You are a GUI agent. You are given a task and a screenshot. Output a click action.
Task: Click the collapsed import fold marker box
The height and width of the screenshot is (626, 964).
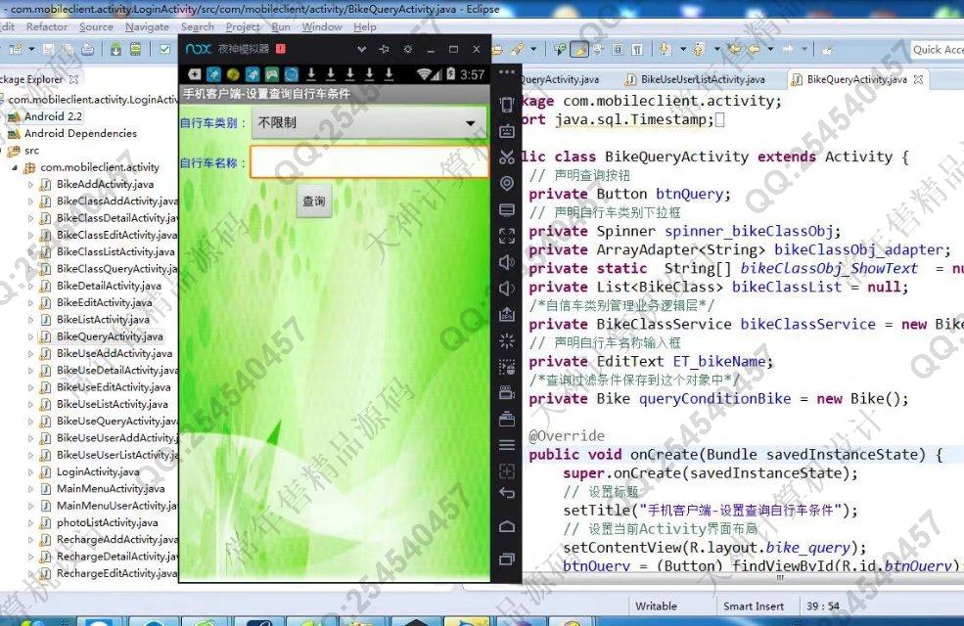[720, 119]
